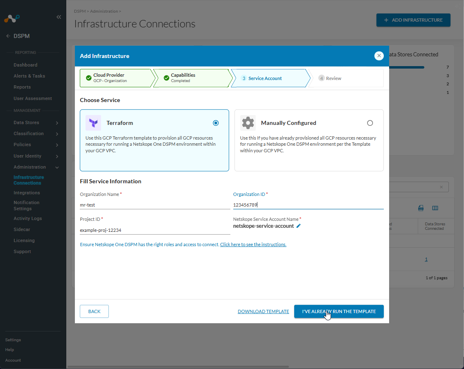Select the Terraform service card

click(x=155, y=140)
